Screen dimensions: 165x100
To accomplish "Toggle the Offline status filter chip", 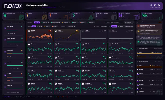I will [x=62, y=26].
